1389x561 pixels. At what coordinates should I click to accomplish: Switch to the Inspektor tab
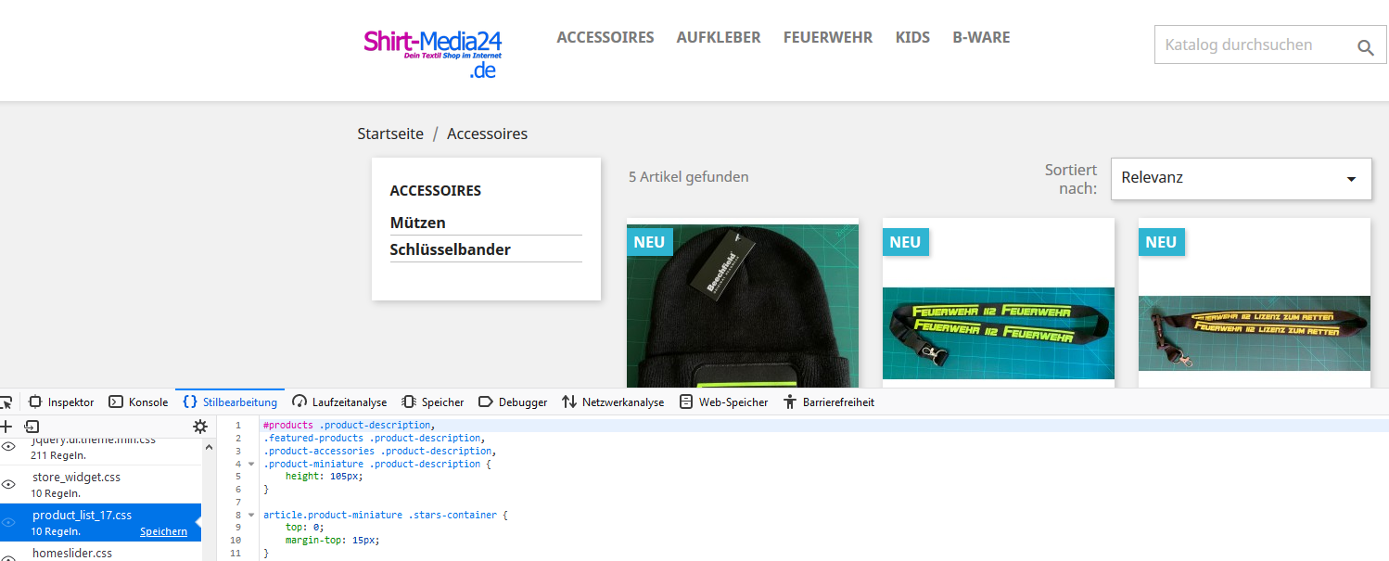[x=61, y=402]
